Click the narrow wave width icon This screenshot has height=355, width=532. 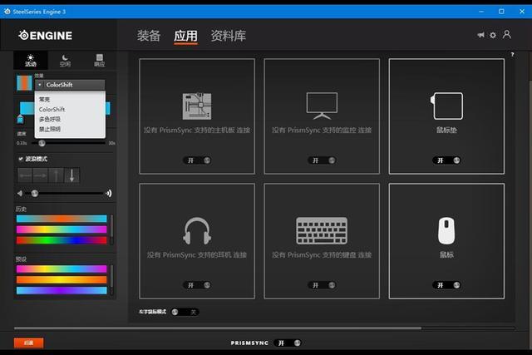coord(20,194)
